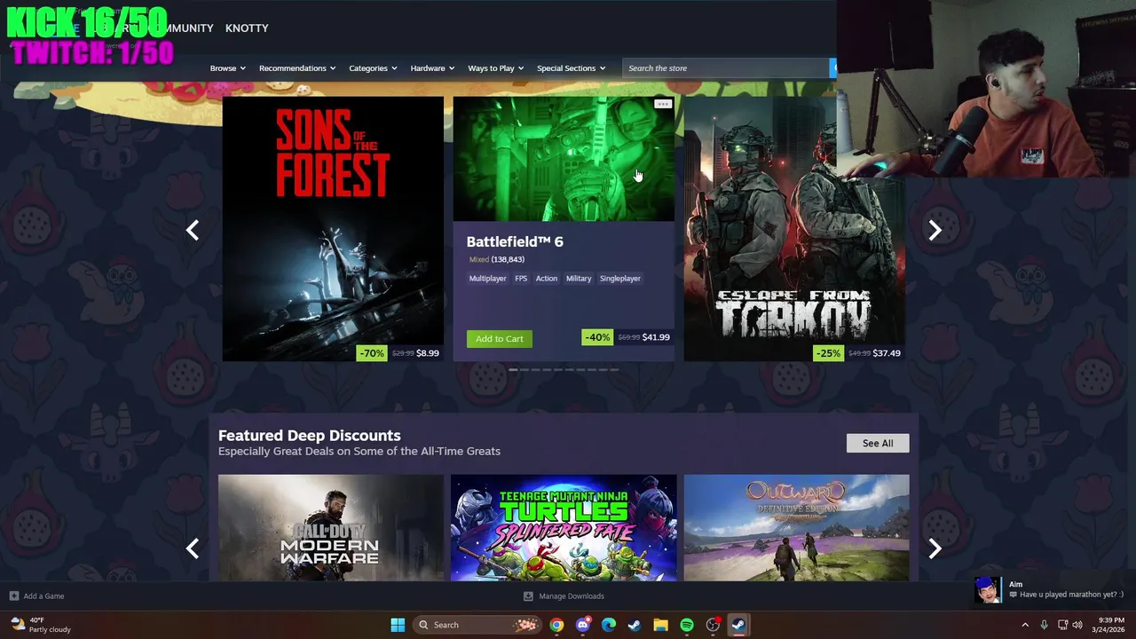The width and height of the screenshot is (1136, 639).
Task: Open Windows Start menu
Action: [398, 625]
